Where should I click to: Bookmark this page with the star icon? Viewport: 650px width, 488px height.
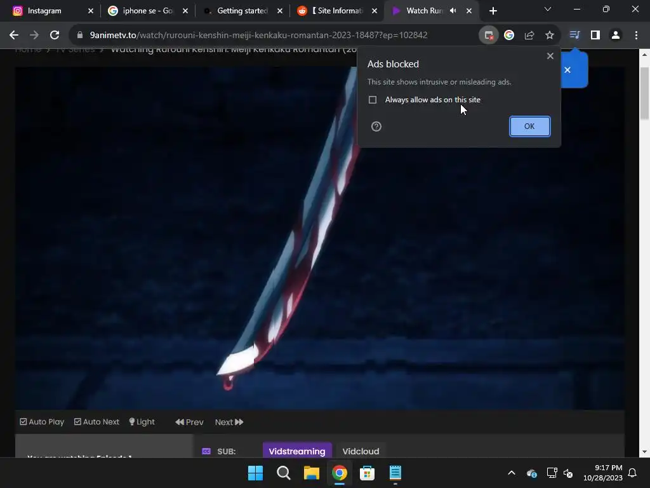click(x=550, y=36)
